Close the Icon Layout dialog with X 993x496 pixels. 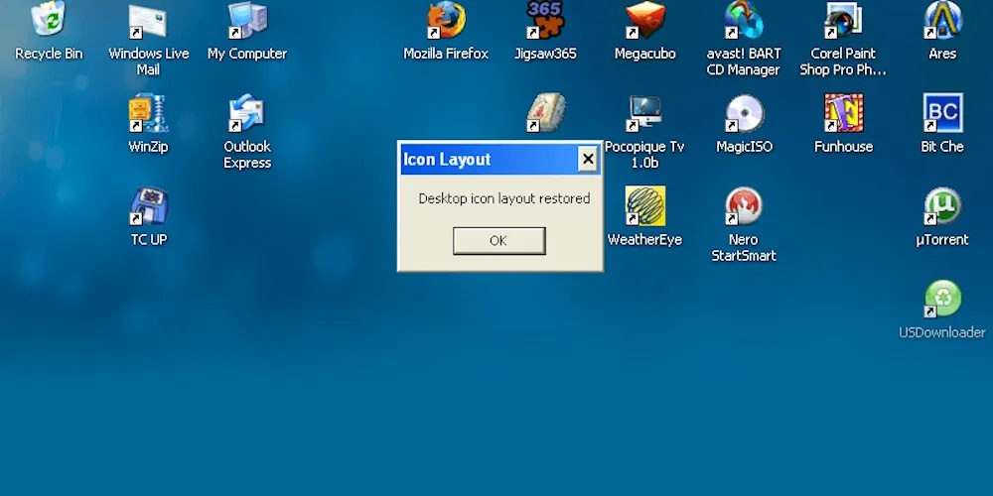tap(588, 159)
